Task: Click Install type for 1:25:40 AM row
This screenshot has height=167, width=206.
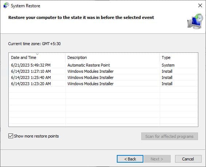Action: pyautogui.click(x=167, y=77)
